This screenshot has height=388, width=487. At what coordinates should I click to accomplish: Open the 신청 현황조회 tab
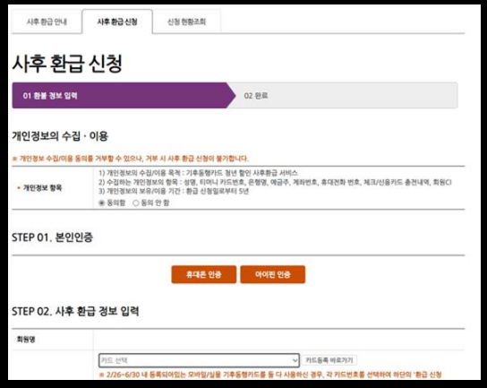(x=187, y=22)
